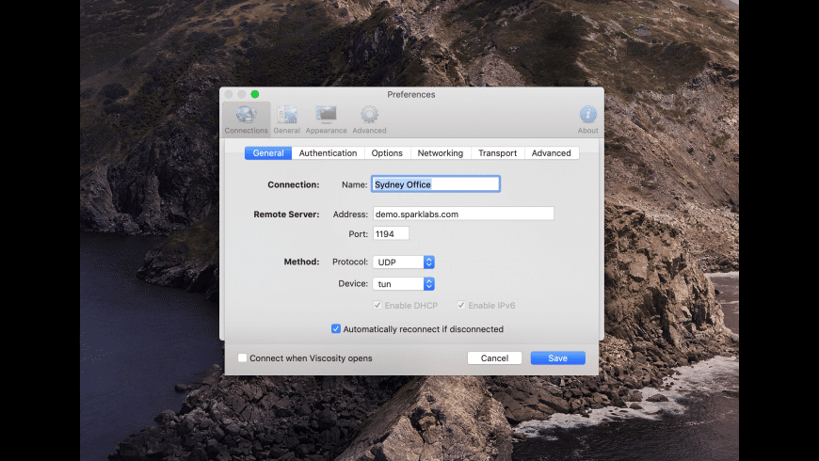The image size is (819, 461).
Task: Select the Transport tab
Action: (497, 153)
